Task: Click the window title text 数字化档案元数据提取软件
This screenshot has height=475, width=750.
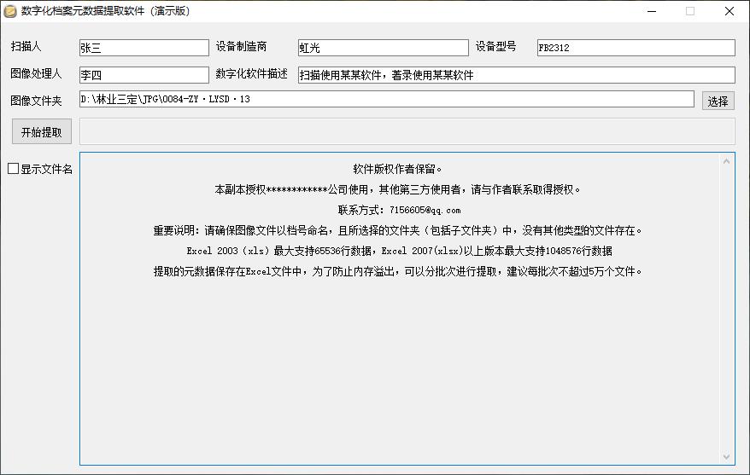Action: coord(106,11)
